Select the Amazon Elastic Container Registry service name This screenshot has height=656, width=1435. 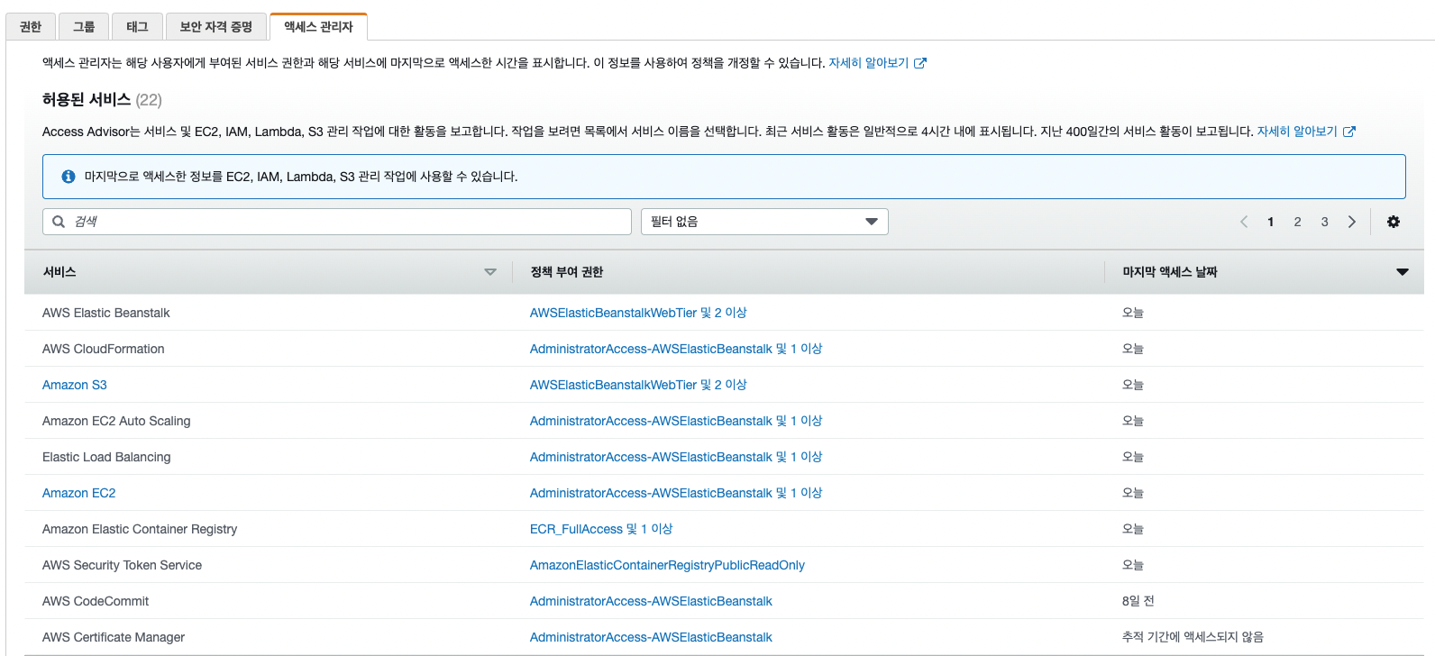point(140,529)
